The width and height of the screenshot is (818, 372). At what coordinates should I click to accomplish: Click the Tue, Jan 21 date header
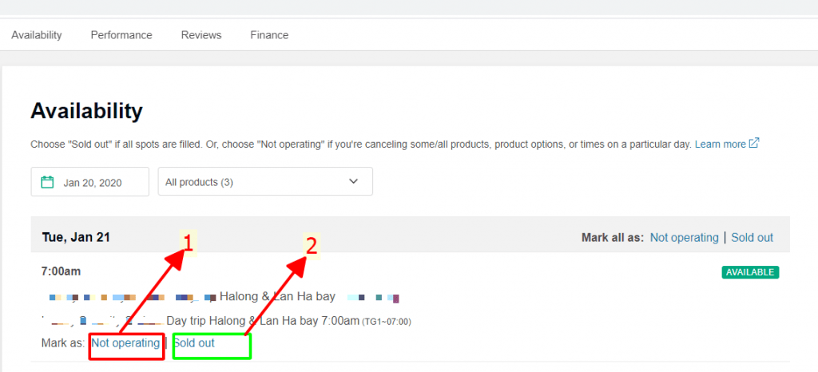(76, 237)
